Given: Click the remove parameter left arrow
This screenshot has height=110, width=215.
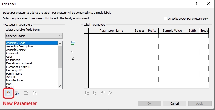Looking at the screenshot, I should [73, 52].
